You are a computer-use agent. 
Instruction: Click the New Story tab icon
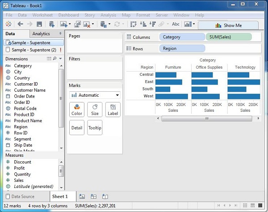105,196
